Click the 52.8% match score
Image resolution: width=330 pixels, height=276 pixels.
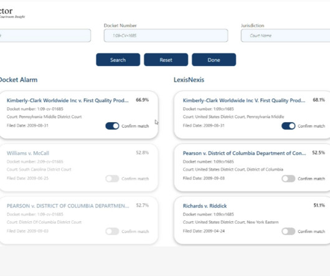click(x=142, y=153)
